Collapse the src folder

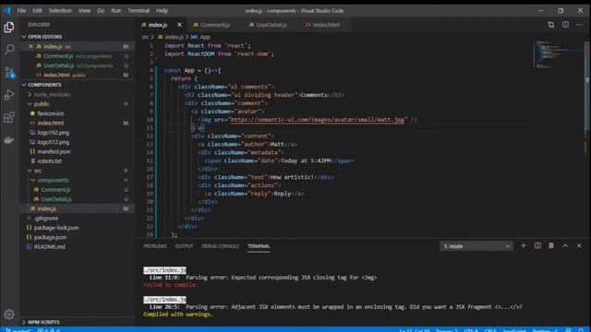(x=78, y=171)
